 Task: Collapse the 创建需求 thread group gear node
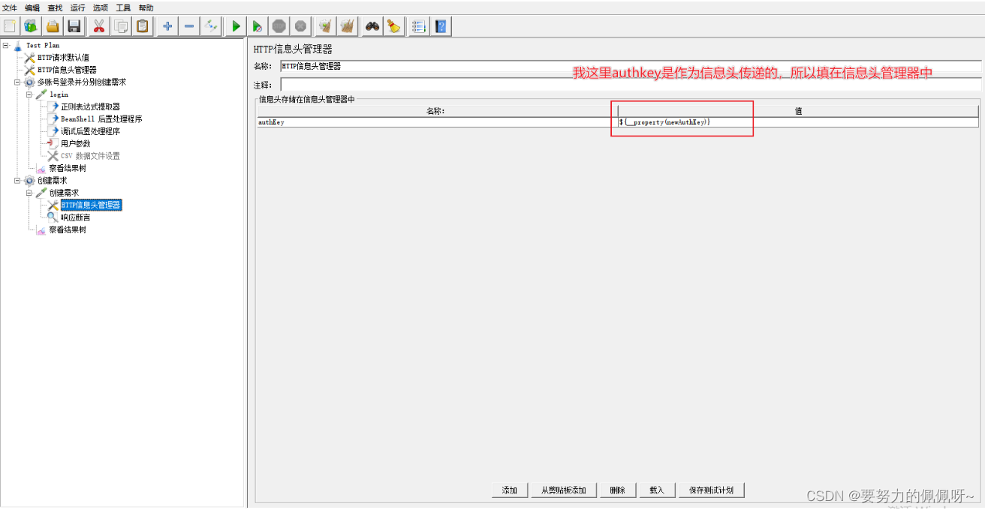[17, 181]
